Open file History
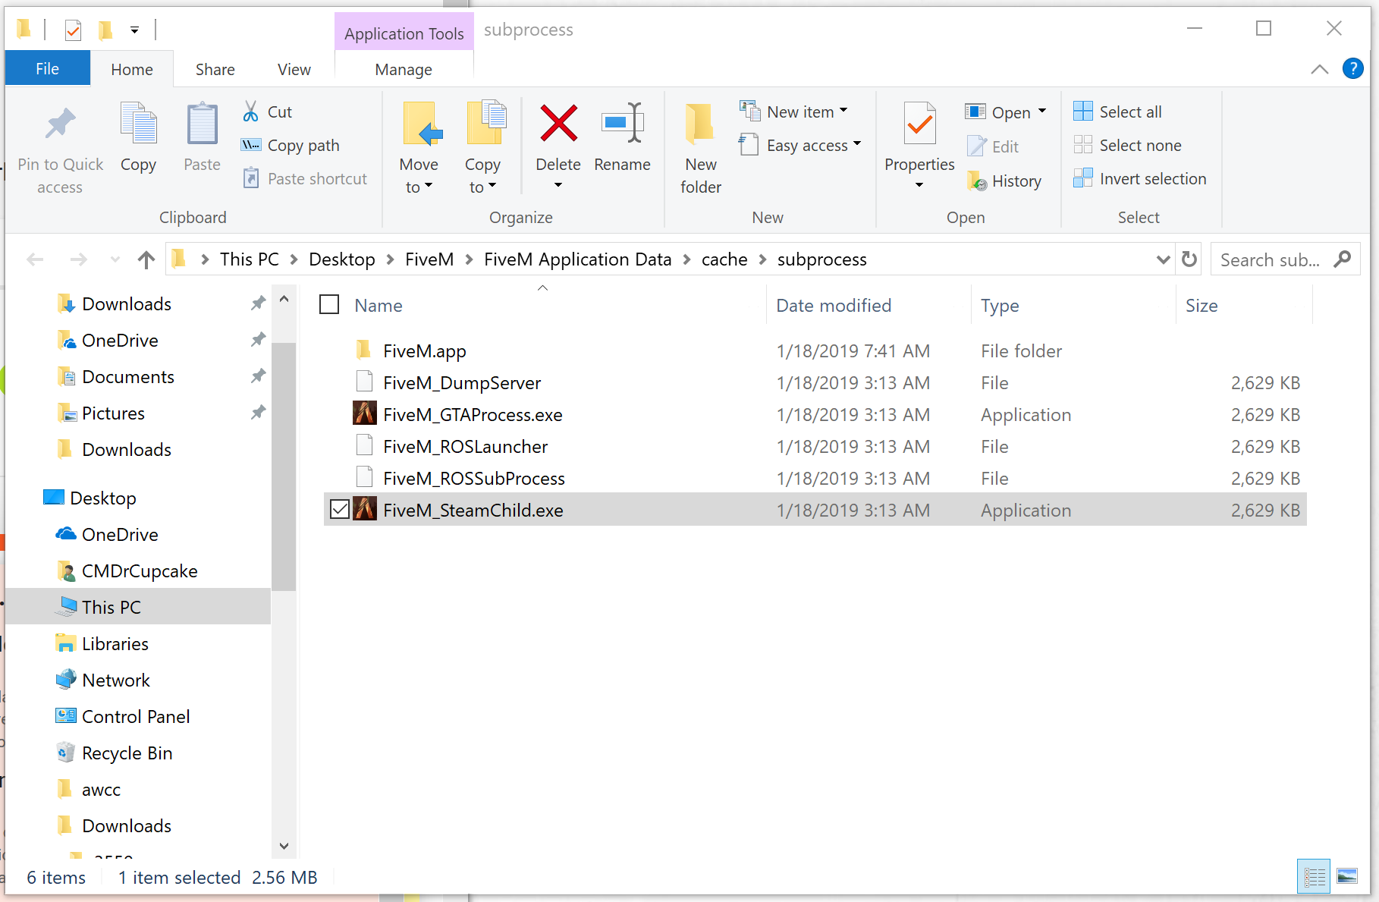This screenshot has height=902, width=1379. tap(1004, 181)
